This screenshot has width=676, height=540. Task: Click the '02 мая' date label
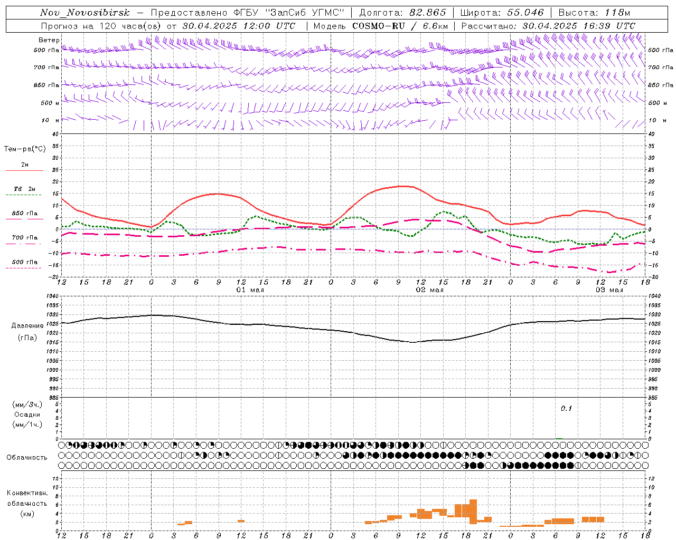430,290
